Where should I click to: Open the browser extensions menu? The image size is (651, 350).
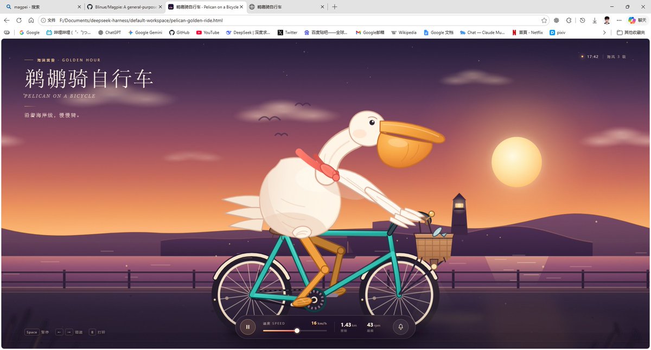pyautogui.click(x=569, y=20)
